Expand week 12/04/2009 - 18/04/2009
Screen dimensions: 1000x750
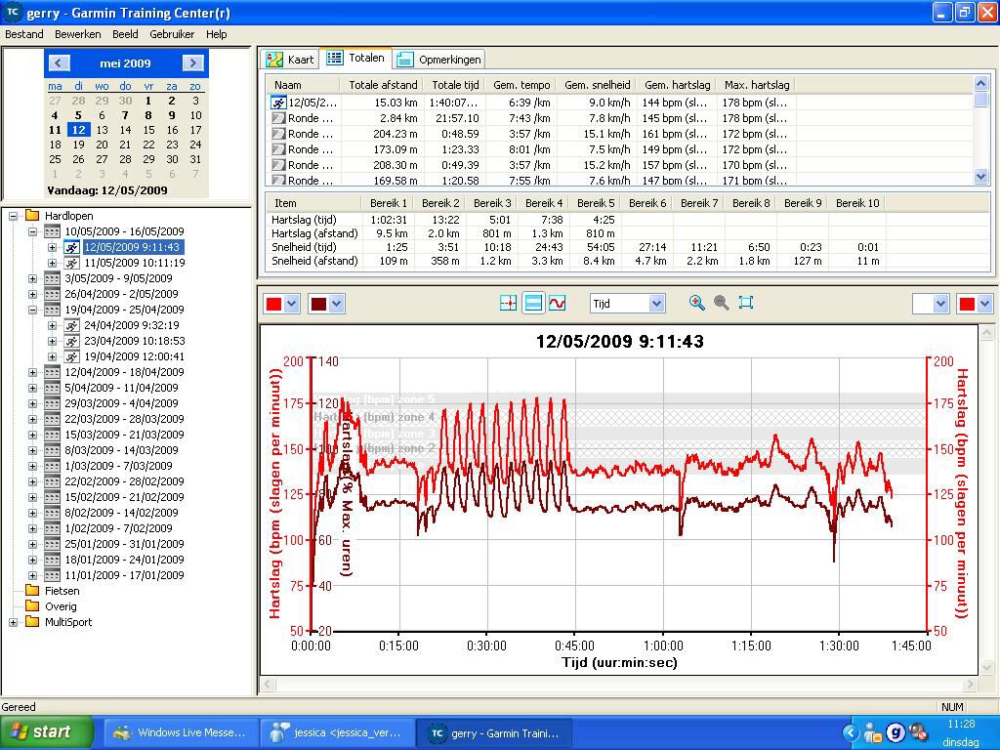[x=32, y=372]
